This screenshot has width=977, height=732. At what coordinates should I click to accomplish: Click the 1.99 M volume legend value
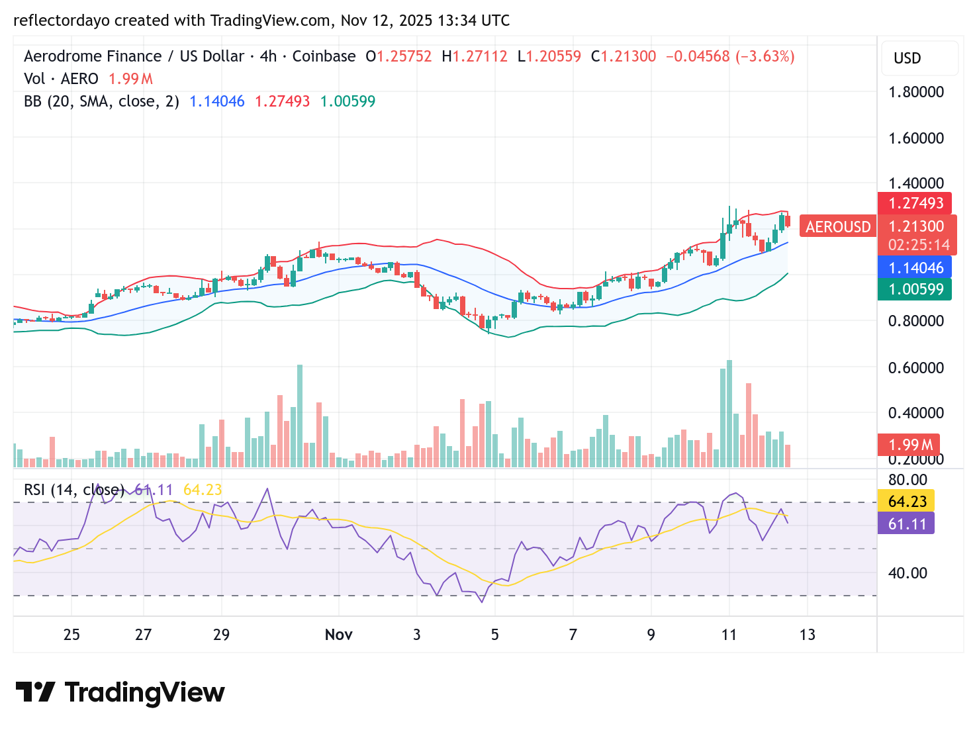click(x=131, y=79)
